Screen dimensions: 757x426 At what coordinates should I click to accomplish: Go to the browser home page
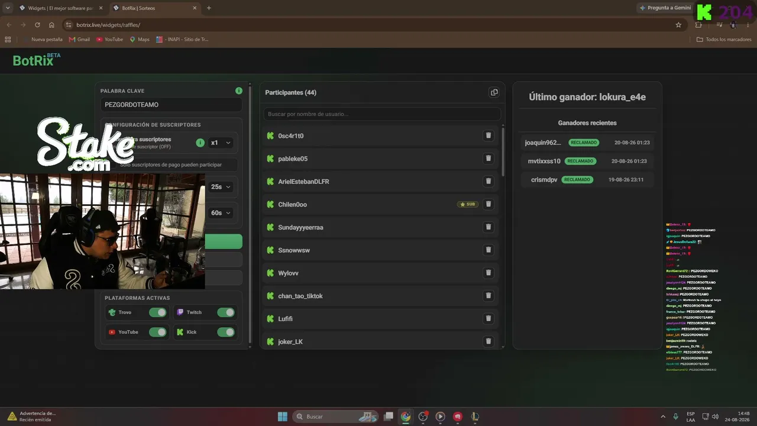click(51, 25)
